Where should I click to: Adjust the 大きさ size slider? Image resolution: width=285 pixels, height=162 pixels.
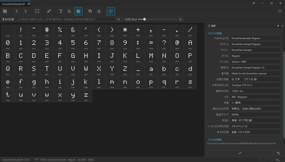coord(157,19)
